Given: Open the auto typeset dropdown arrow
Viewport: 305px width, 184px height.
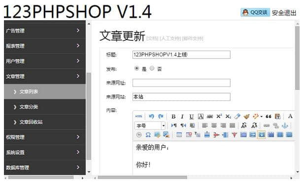Looking at the screenshot, I should point(261,117).
